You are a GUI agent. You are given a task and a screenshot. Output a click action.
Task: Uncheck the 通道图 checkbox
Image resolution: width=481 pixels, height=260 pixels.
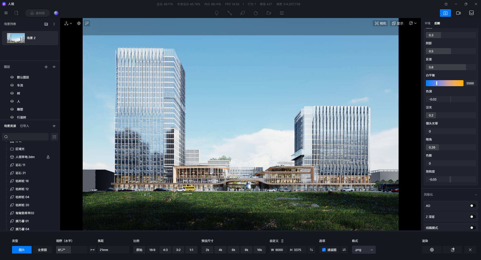tap(324, 250)
